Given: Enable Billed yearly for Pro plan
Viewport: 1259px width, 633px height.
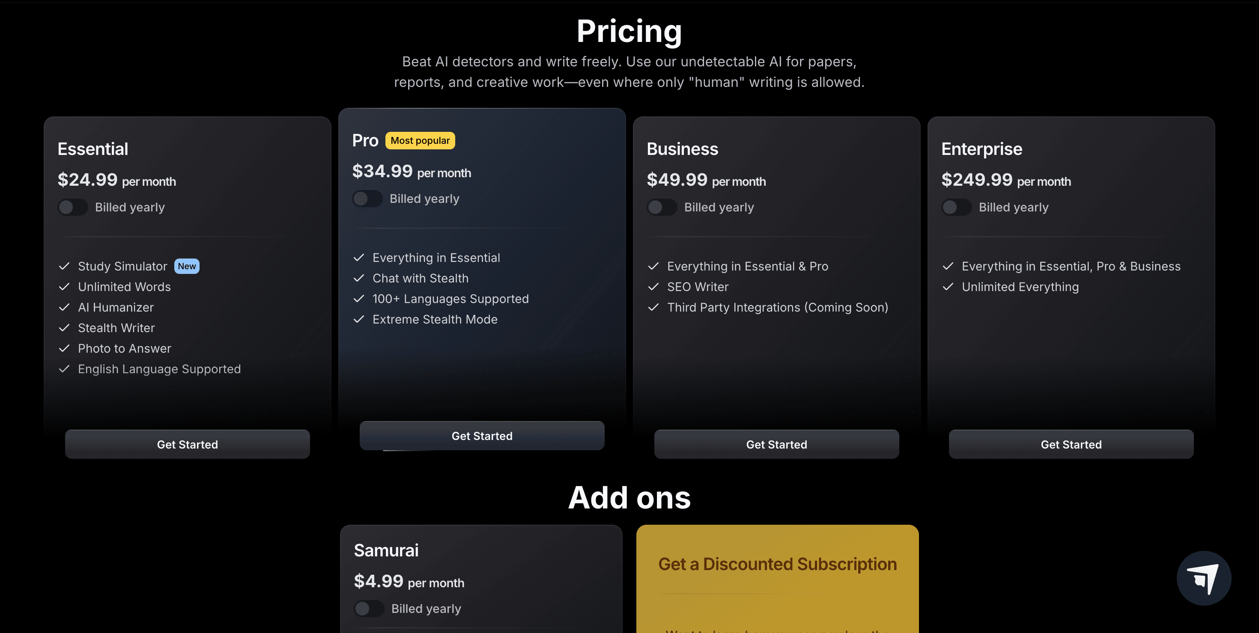Looking at the screenshot, I should pos(367,199).
